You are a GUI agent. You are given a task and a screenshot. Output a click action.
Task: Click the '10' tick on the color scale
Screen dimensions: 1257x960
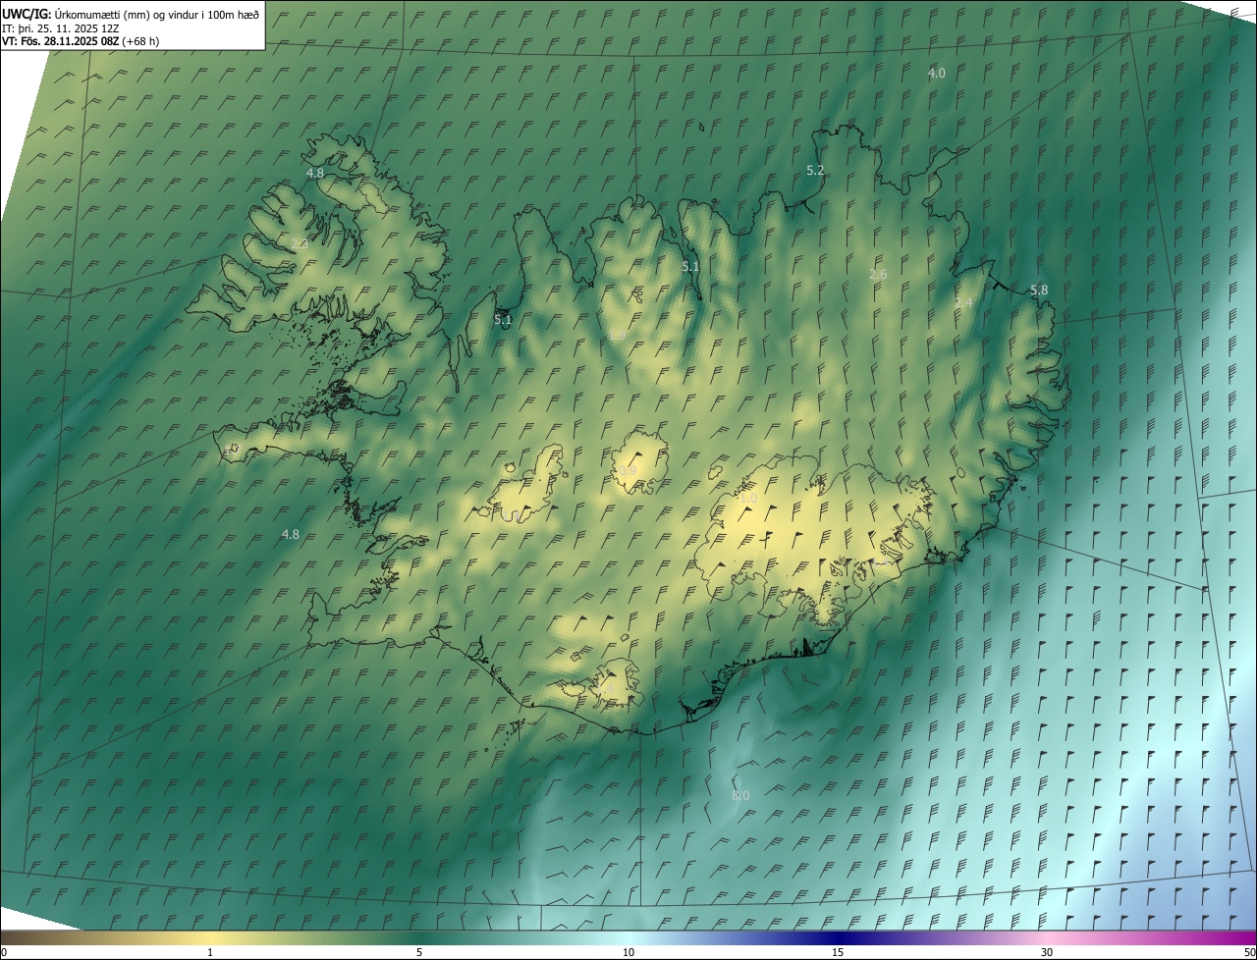coord(628,953)
